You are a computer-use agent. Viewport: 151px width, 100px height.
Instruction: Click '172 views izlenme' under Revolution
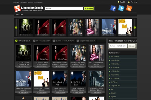click(x=96, y=92)
